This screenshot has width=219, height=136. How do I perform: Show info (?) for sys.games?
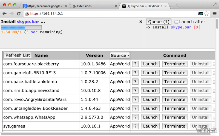click(135, 126)
